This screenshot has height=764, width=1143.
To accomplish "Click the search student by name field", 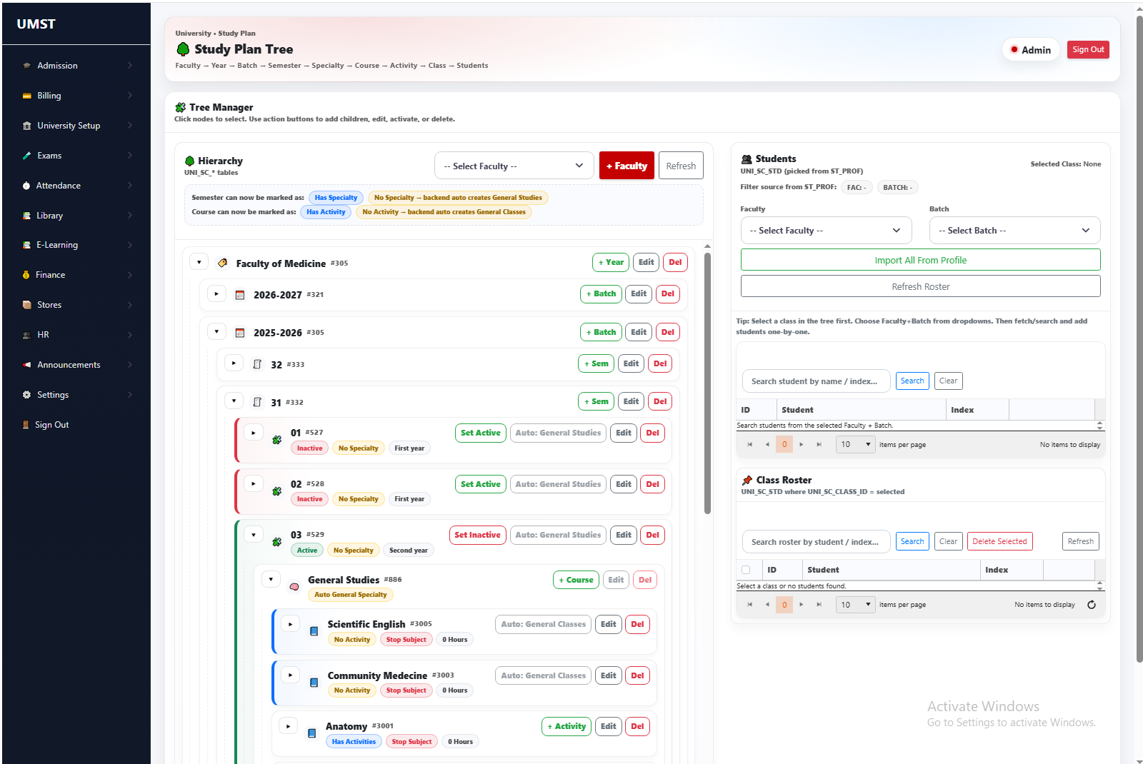I will 817,381.
